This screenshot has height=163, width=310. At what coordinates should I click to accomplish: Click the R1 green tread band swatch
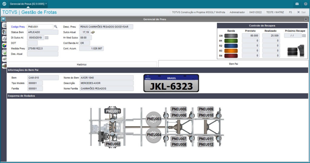pyautogui.click(x=231, y=41)
